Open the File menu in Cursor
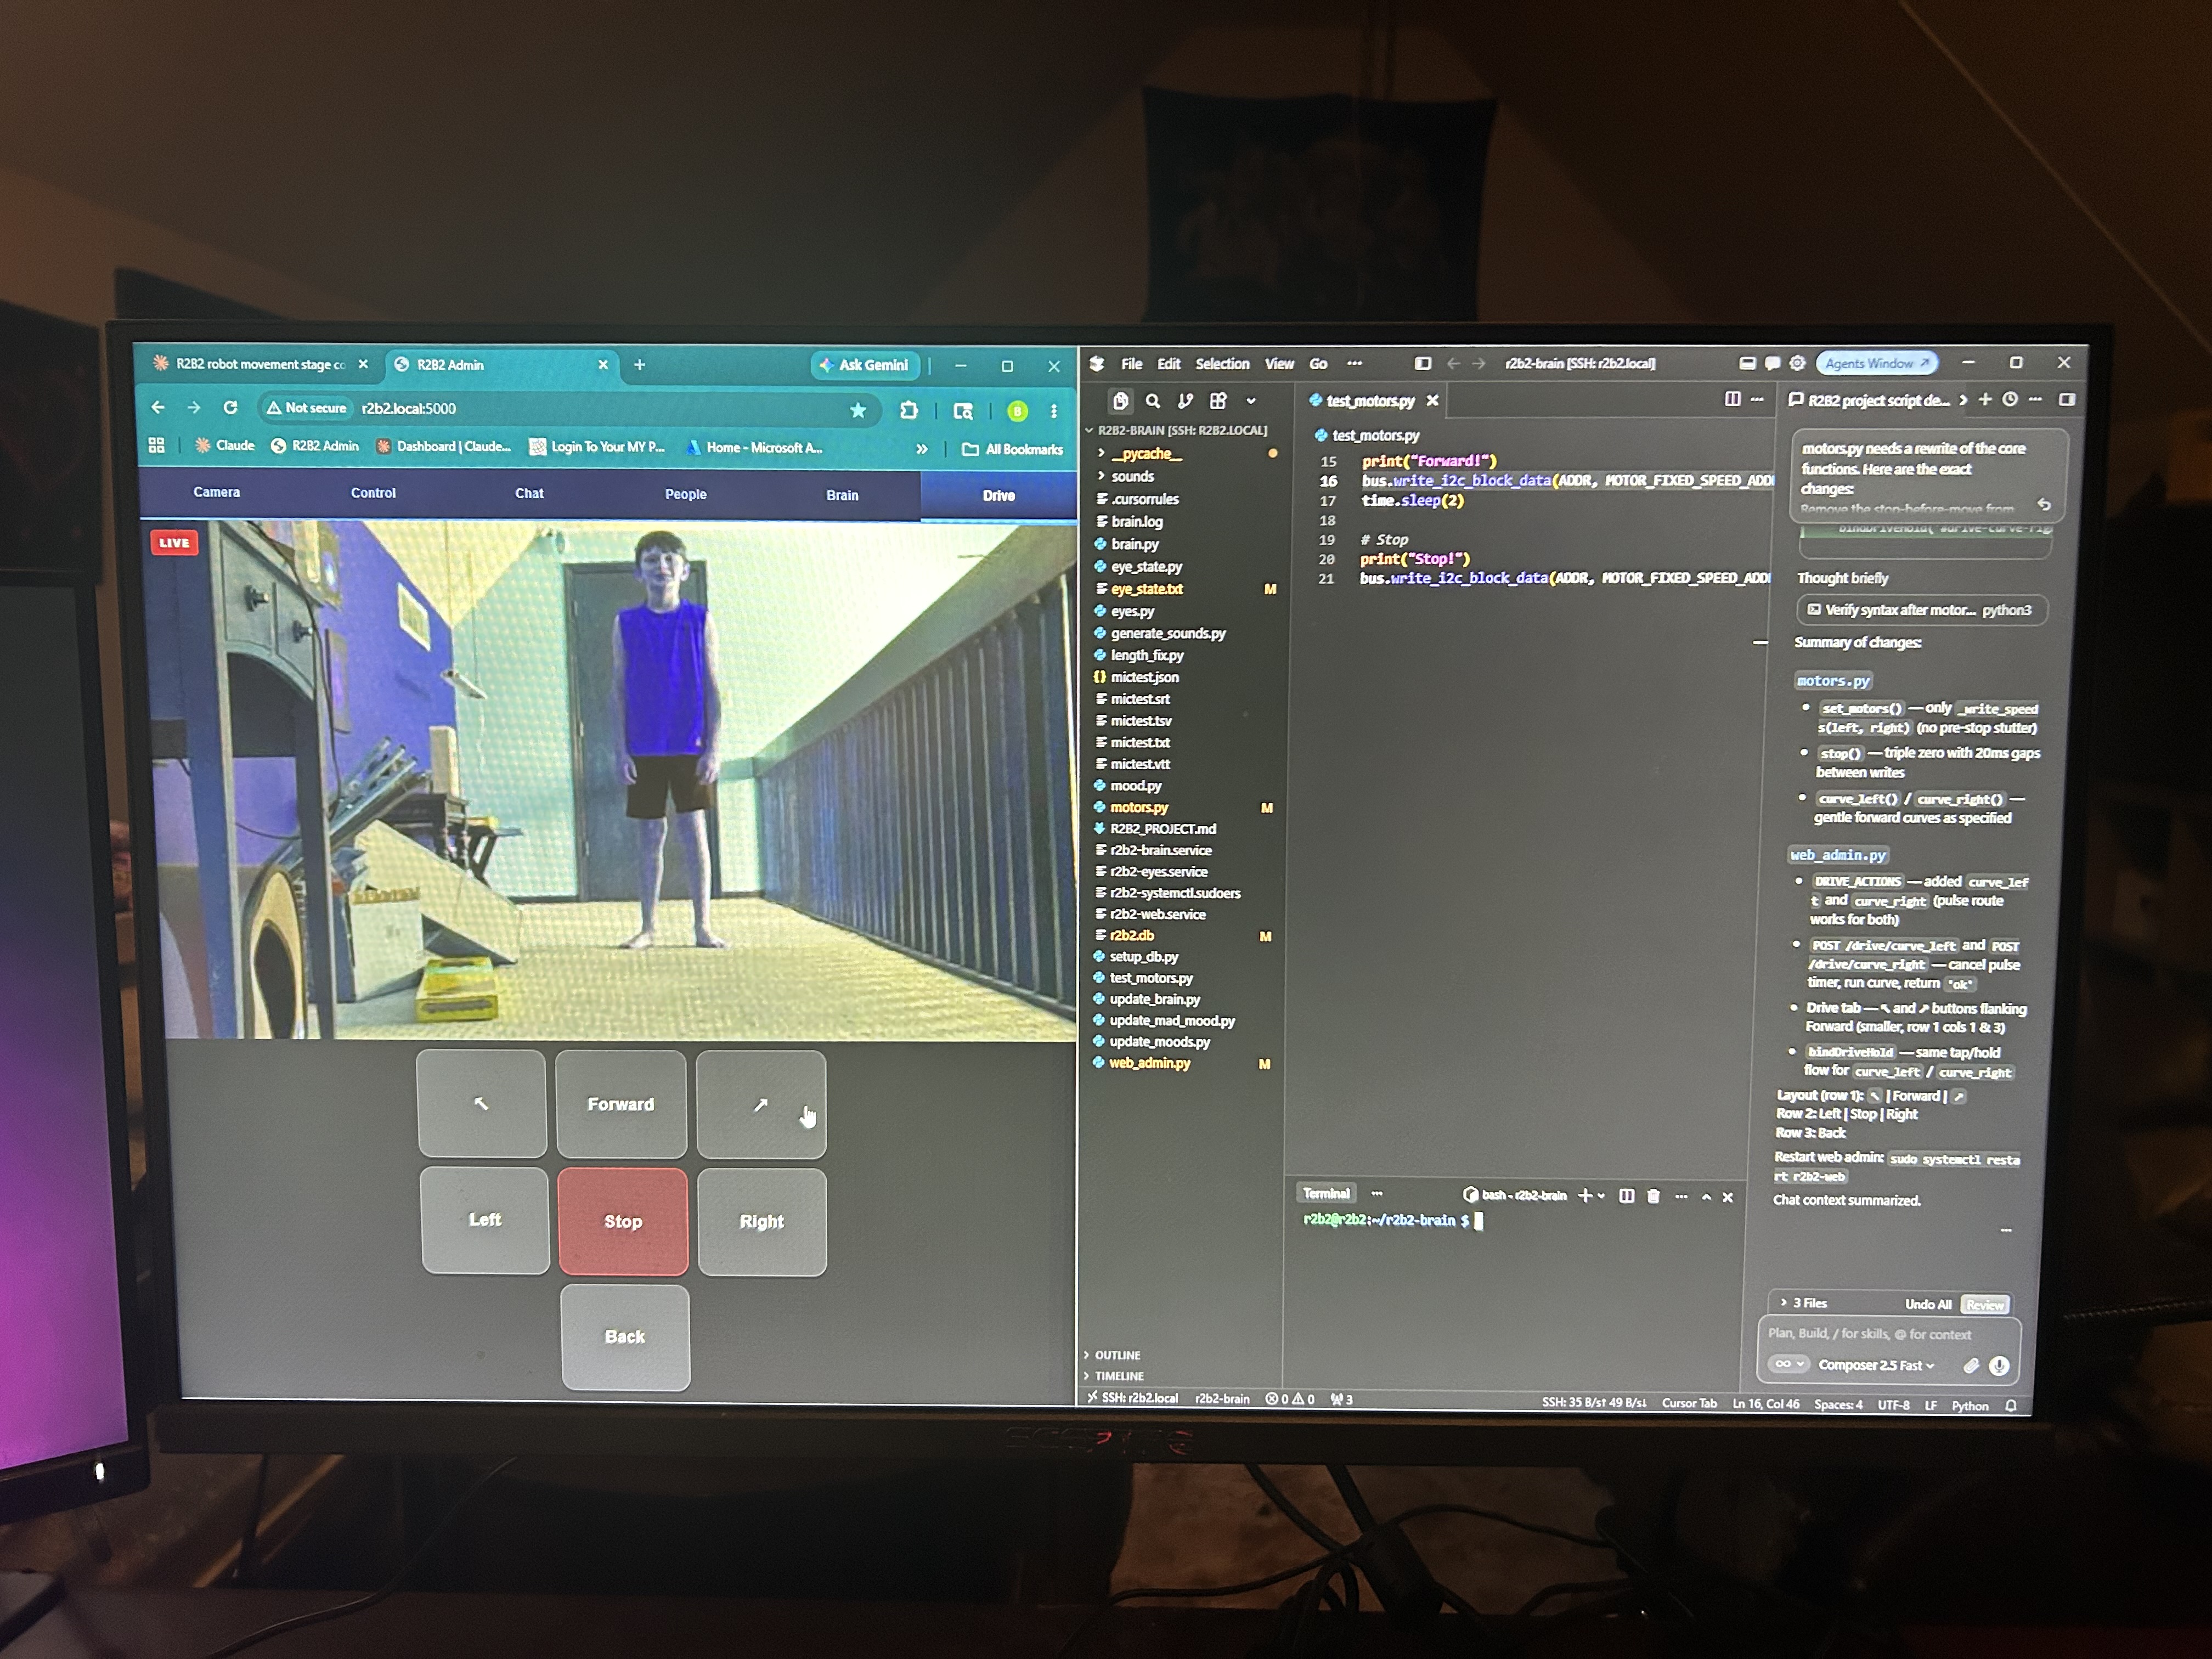This screenshot has width=2212, height=1659. 1131,364
